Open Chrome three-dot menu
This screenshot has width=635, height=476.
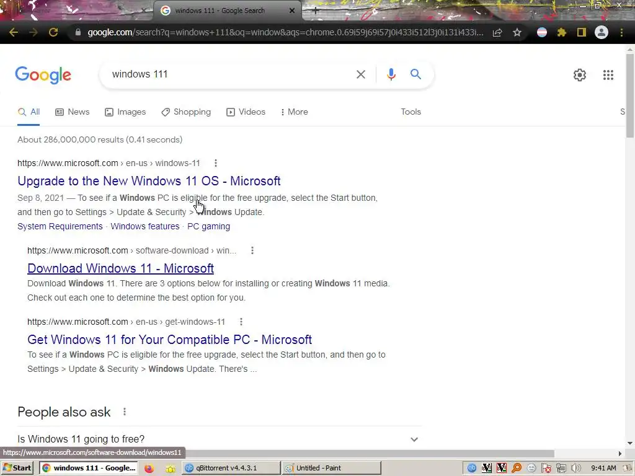coord(621,32)
